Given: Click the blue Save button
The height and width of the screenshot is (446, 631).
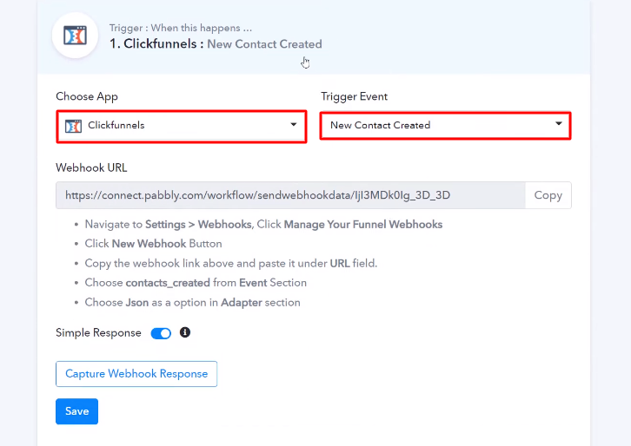Looking at the screenshot, I should [x=76, y=411].
